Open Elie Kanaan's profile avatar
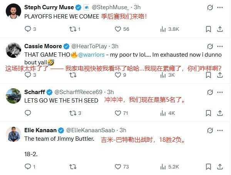 pyautogui.click(x=13, y=134)
